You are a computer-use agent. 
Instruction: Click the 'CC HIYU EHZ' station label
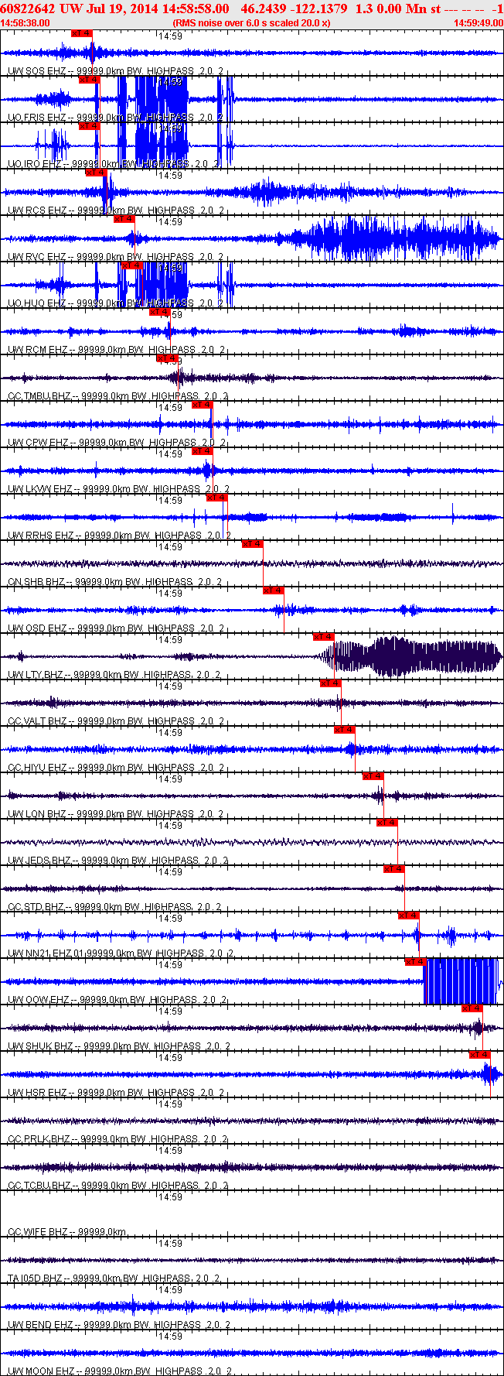coord(37,768)
